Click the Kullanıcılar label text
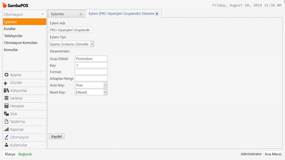Image resolution: width=285 pixels, height=160 pixels. (x=19, y=145)
